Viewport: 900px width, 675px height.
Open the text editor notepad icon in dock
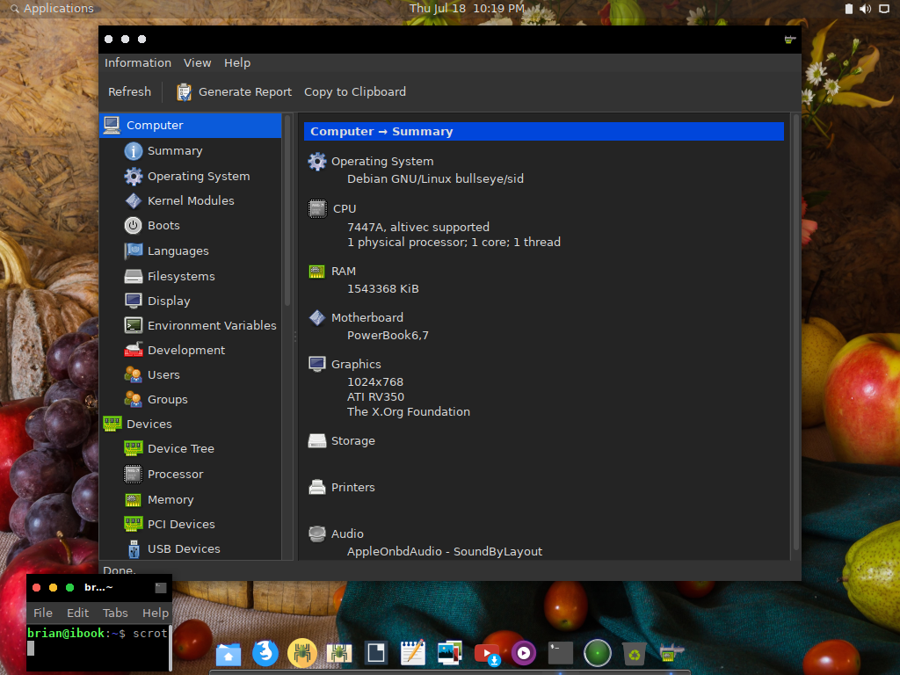pyautogui.click(x=413, y=653)
